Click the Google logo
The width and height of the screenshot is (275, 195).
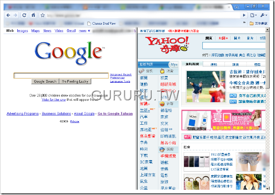(70, 53)
